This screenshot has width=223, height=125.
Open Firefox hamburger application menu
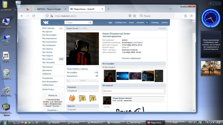pos(191,16)
